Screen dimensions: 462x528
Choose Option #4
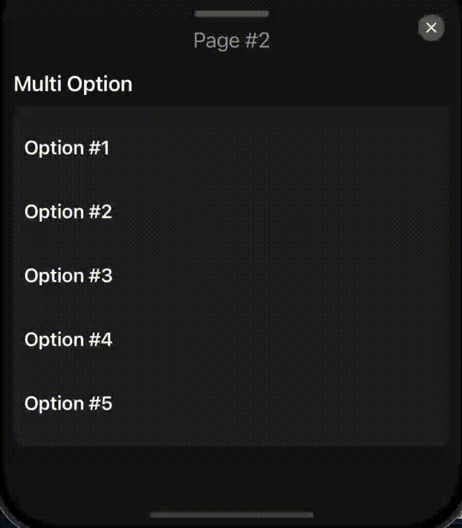[68, 339]
